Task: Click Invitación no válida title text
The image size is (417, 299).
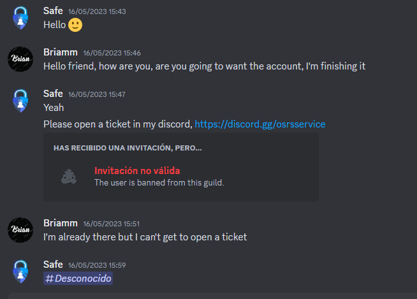Action: (137, 171)
